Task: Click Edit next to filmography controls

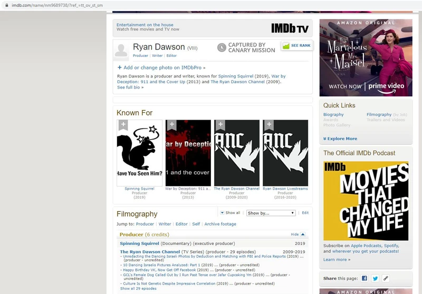Action: tap(305, 212)
